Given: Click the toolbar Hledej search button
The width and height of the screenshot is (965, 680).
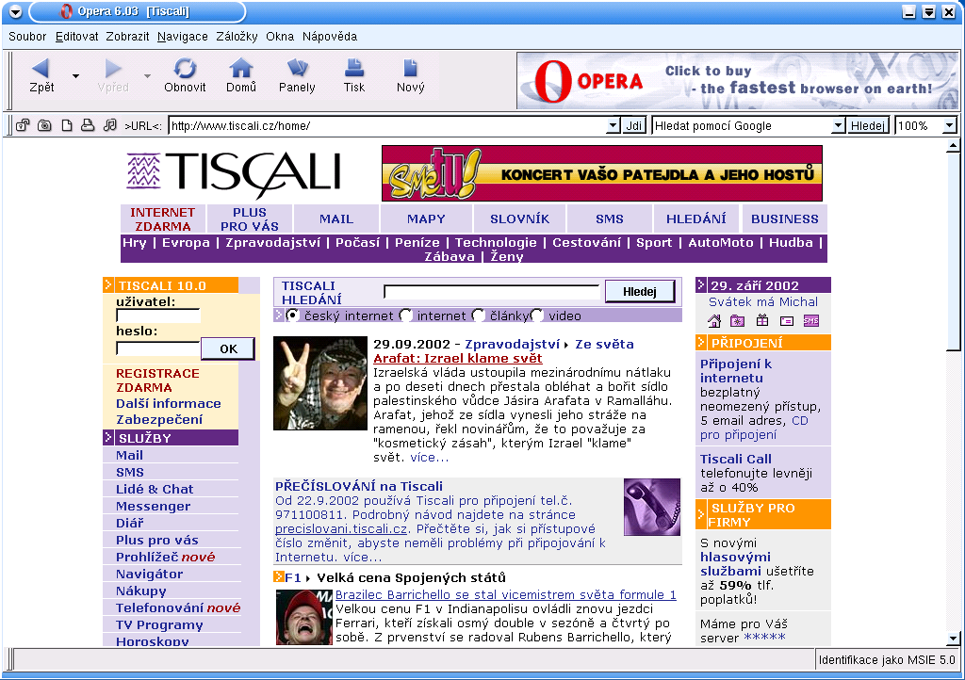Looking at the screenshot, I should (x=868, y=125).
